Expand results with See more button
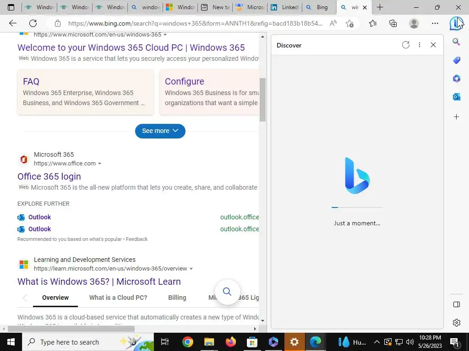The height and width of the screenshot is (351, 469). point(160,131)
